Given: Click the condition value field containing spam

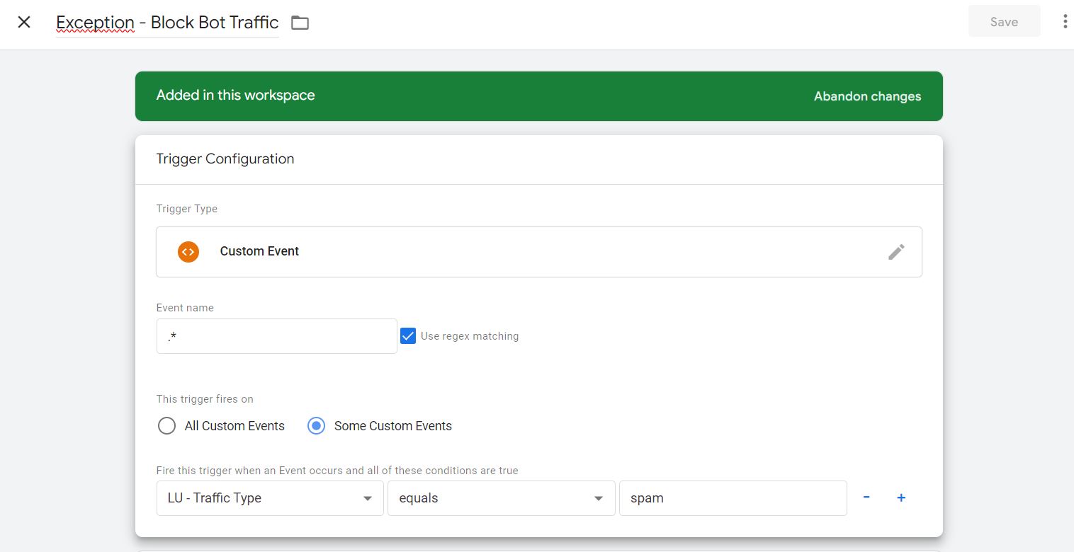Looking at the screenshot, I should tap(733, 498).
